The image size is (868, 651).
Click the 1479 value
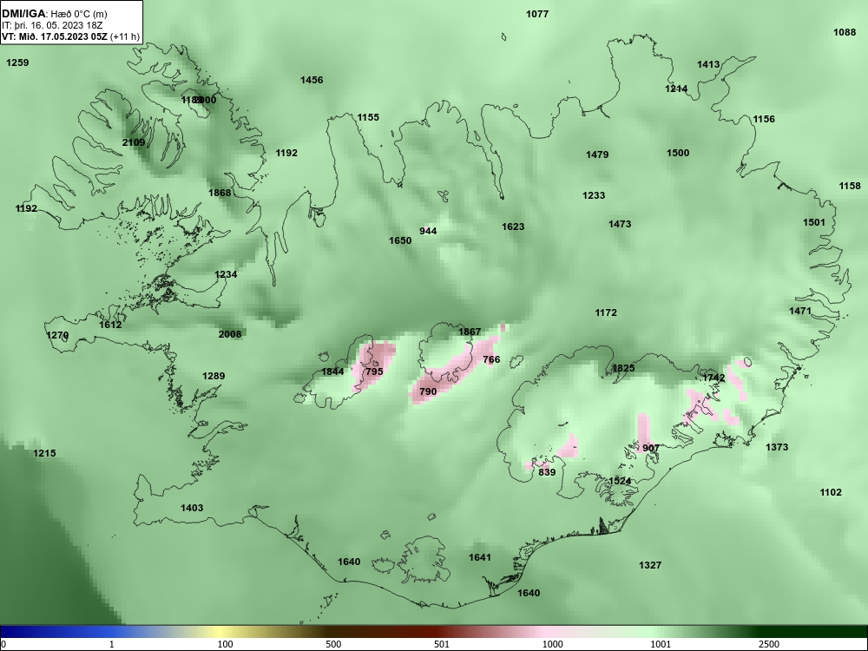click(x=597, y=155)
